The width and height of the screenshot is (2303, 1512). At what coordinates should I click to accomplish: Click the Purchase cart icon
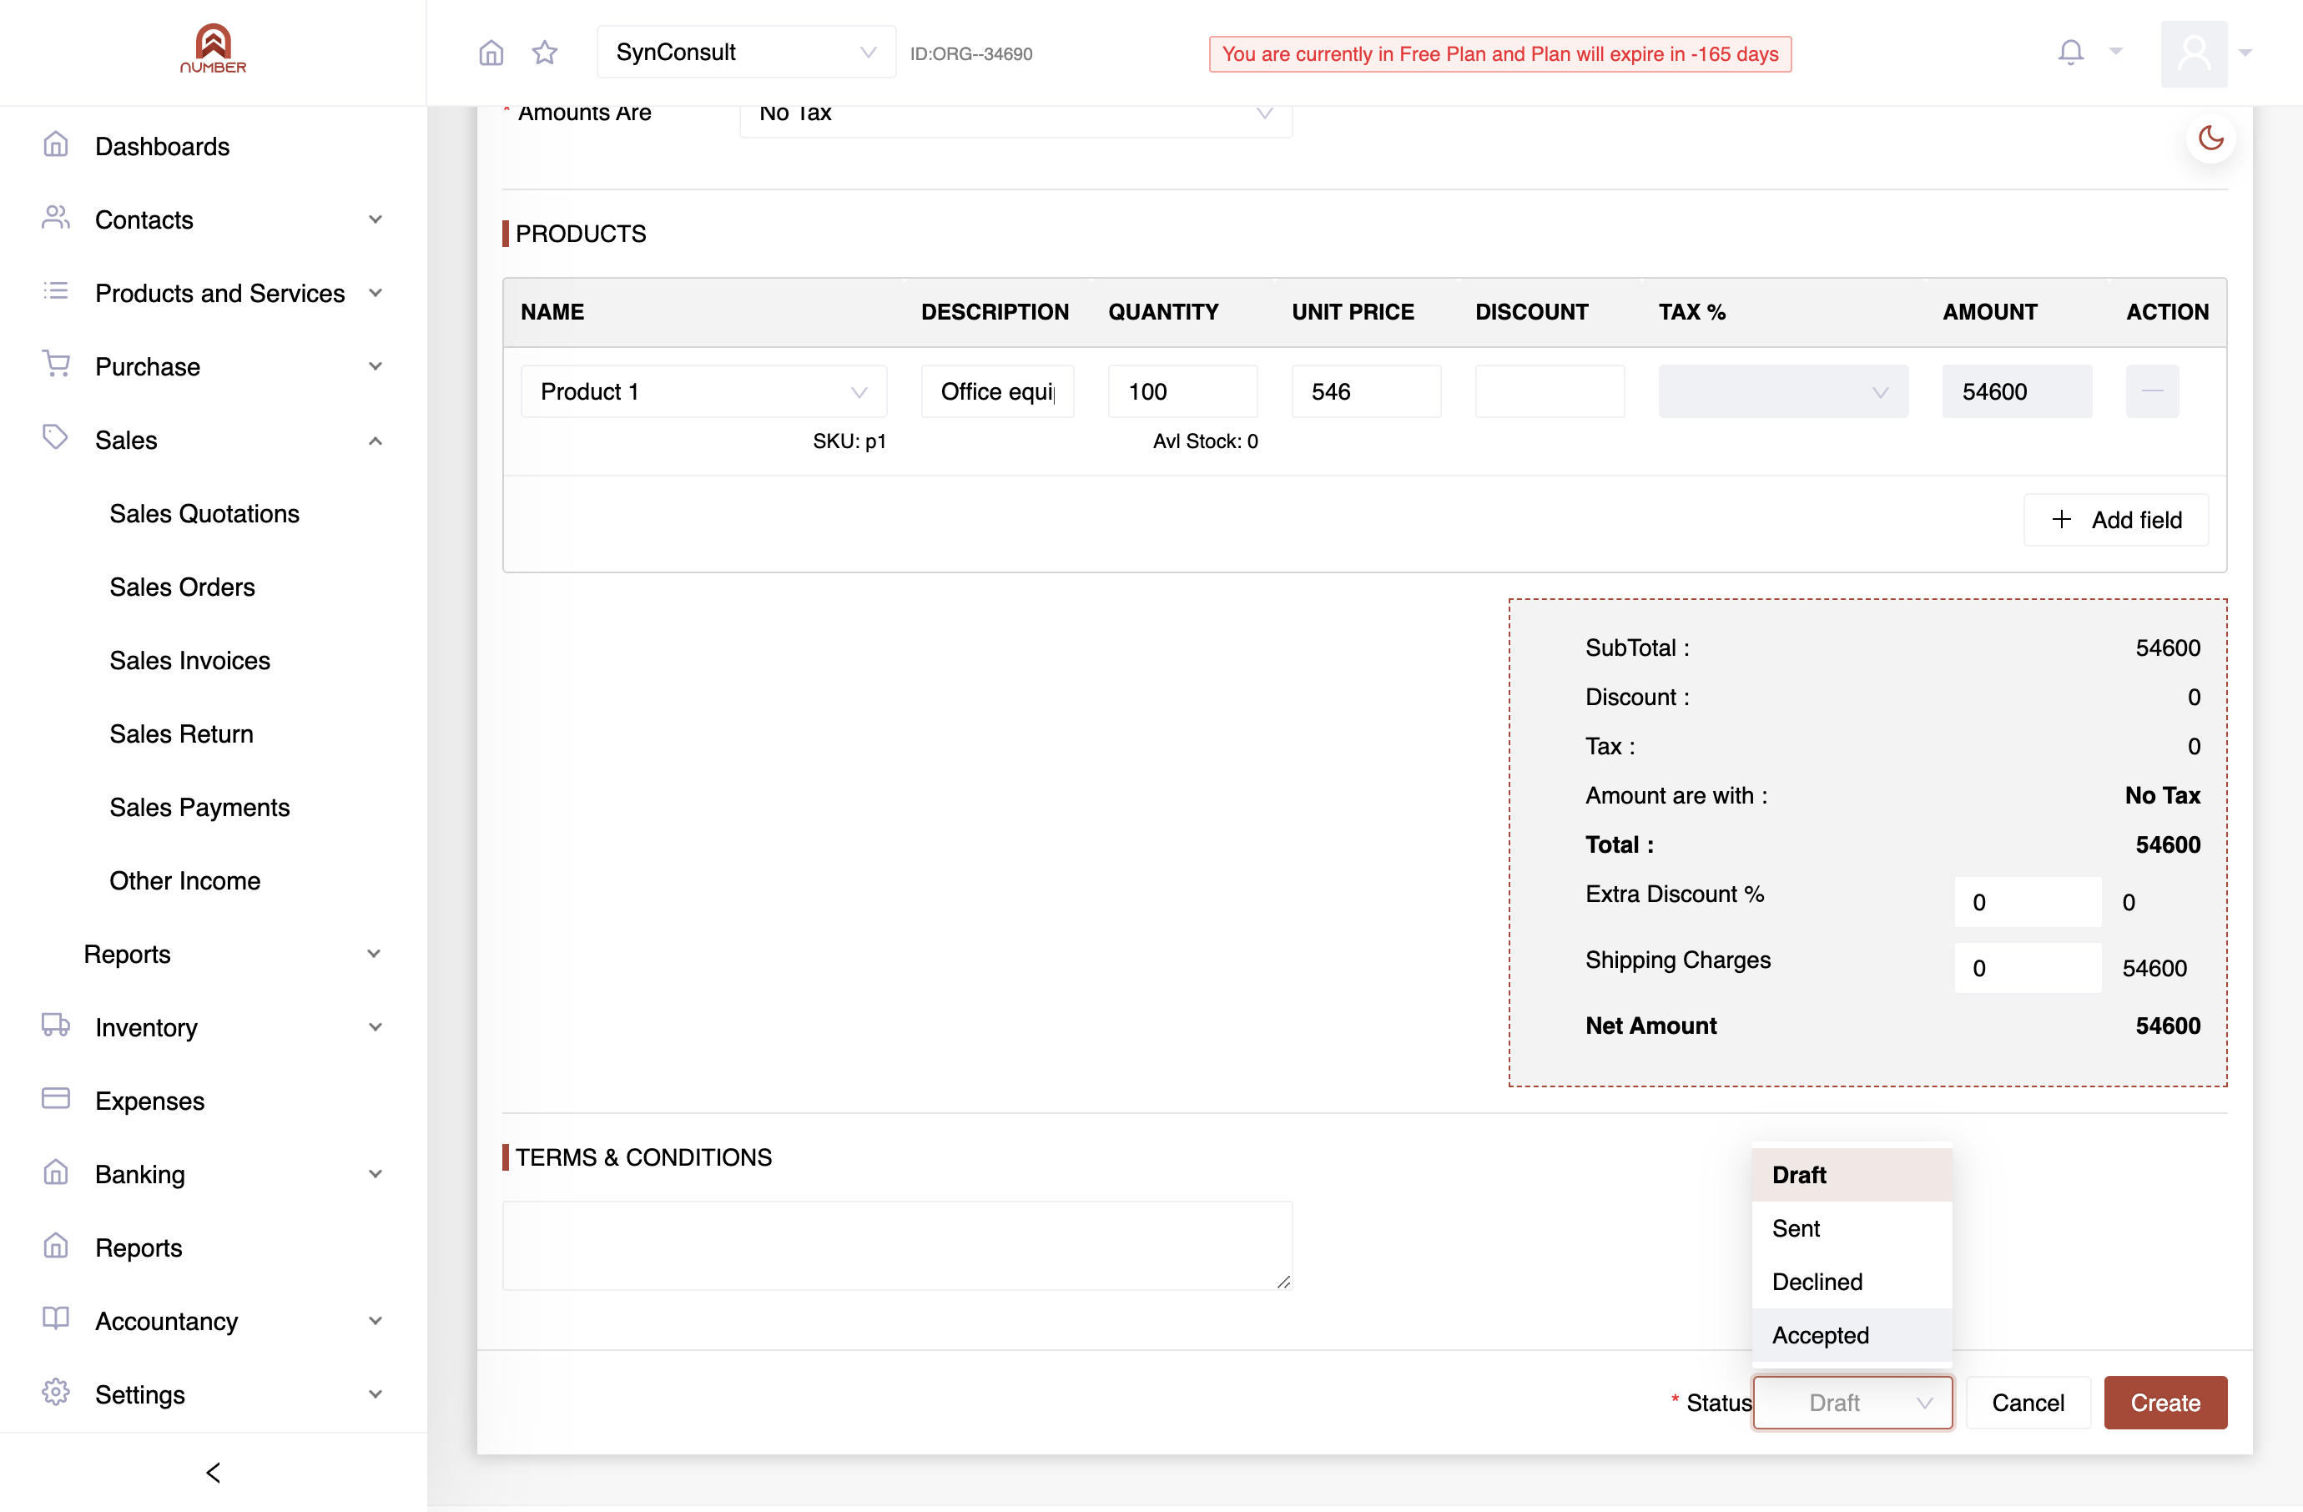56,365
